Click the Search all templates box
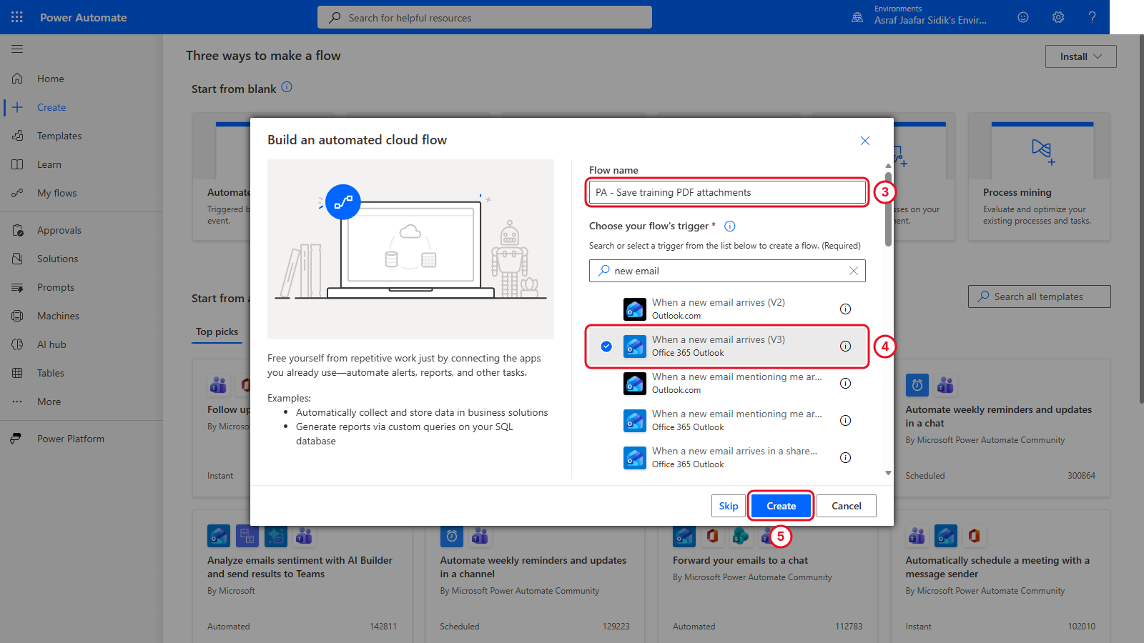Viewport: 1144px width, 643px height. tap(1039, 296)
